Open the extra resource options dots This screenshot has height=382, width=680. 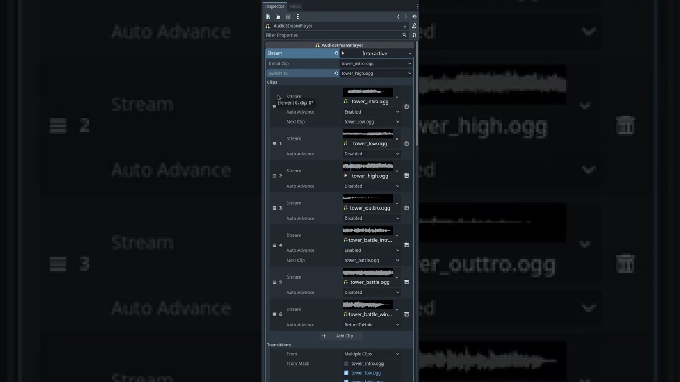(297, 16)
